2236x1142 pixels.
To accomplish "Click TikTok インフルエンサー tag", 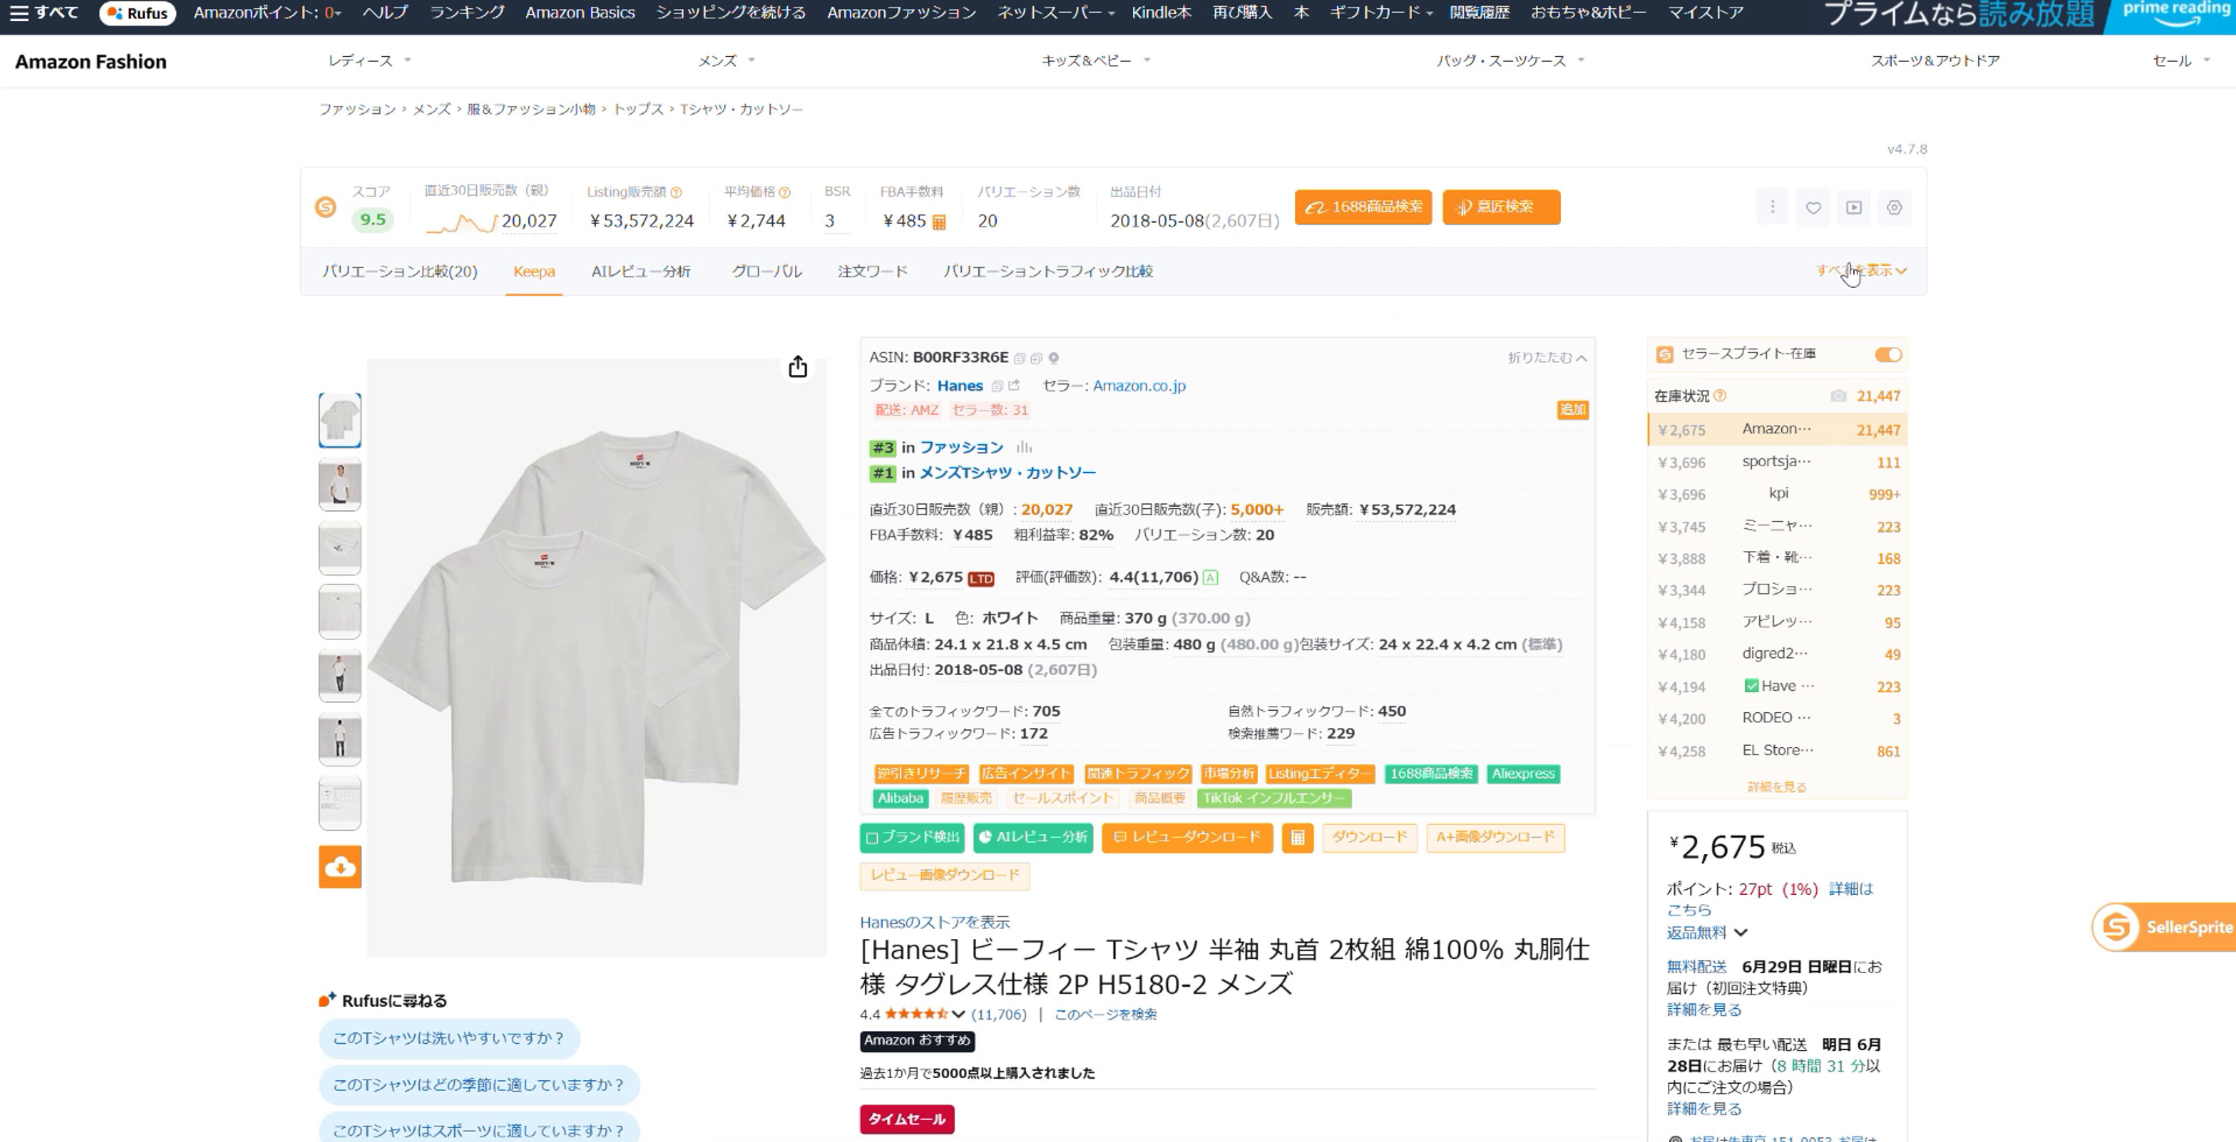I will (x=1274, y=798).
